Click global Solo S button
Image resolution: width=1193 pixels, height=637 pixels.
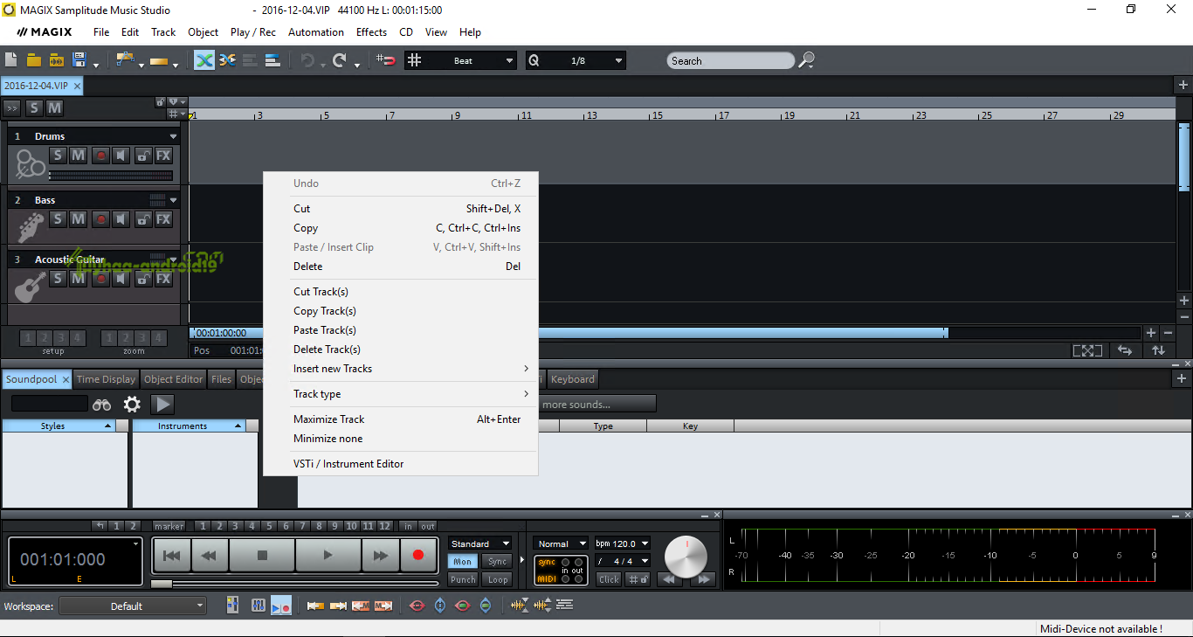coord(34,107)
